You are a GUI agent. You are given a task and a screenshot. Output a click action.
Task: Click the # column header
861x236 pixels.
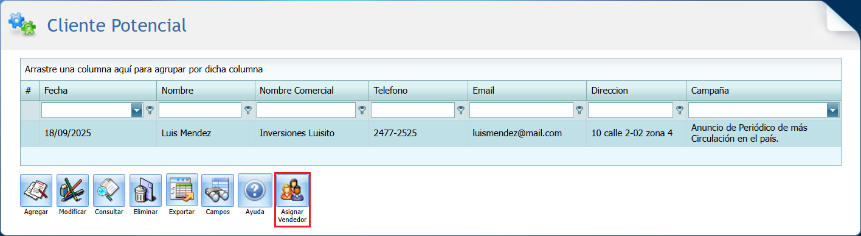[x=30, y=91]
